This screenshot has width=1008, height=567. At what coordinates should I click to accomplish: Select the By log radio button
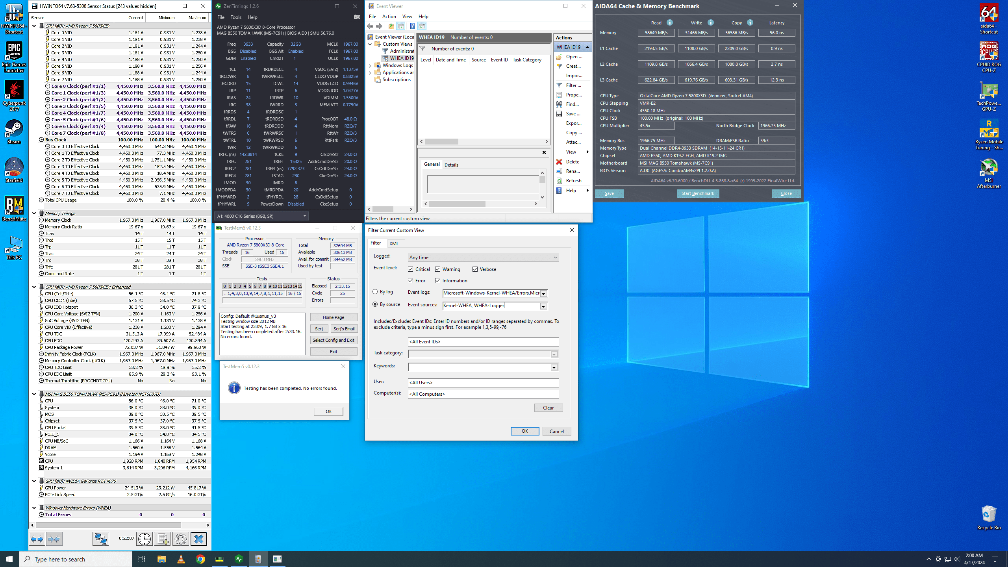click(x=375, y=292)
